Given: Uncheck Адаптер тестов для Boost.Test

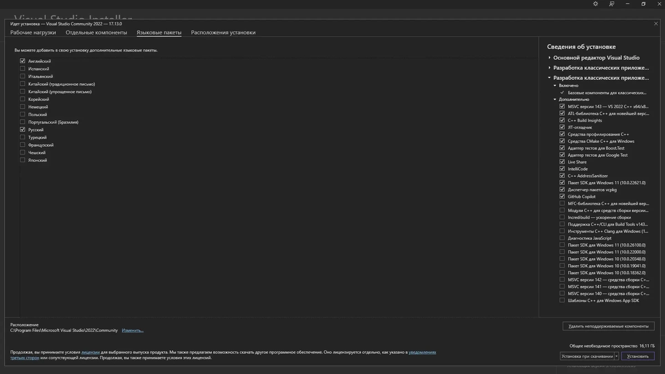Looking at the screenshot, I should coord(562,148).
